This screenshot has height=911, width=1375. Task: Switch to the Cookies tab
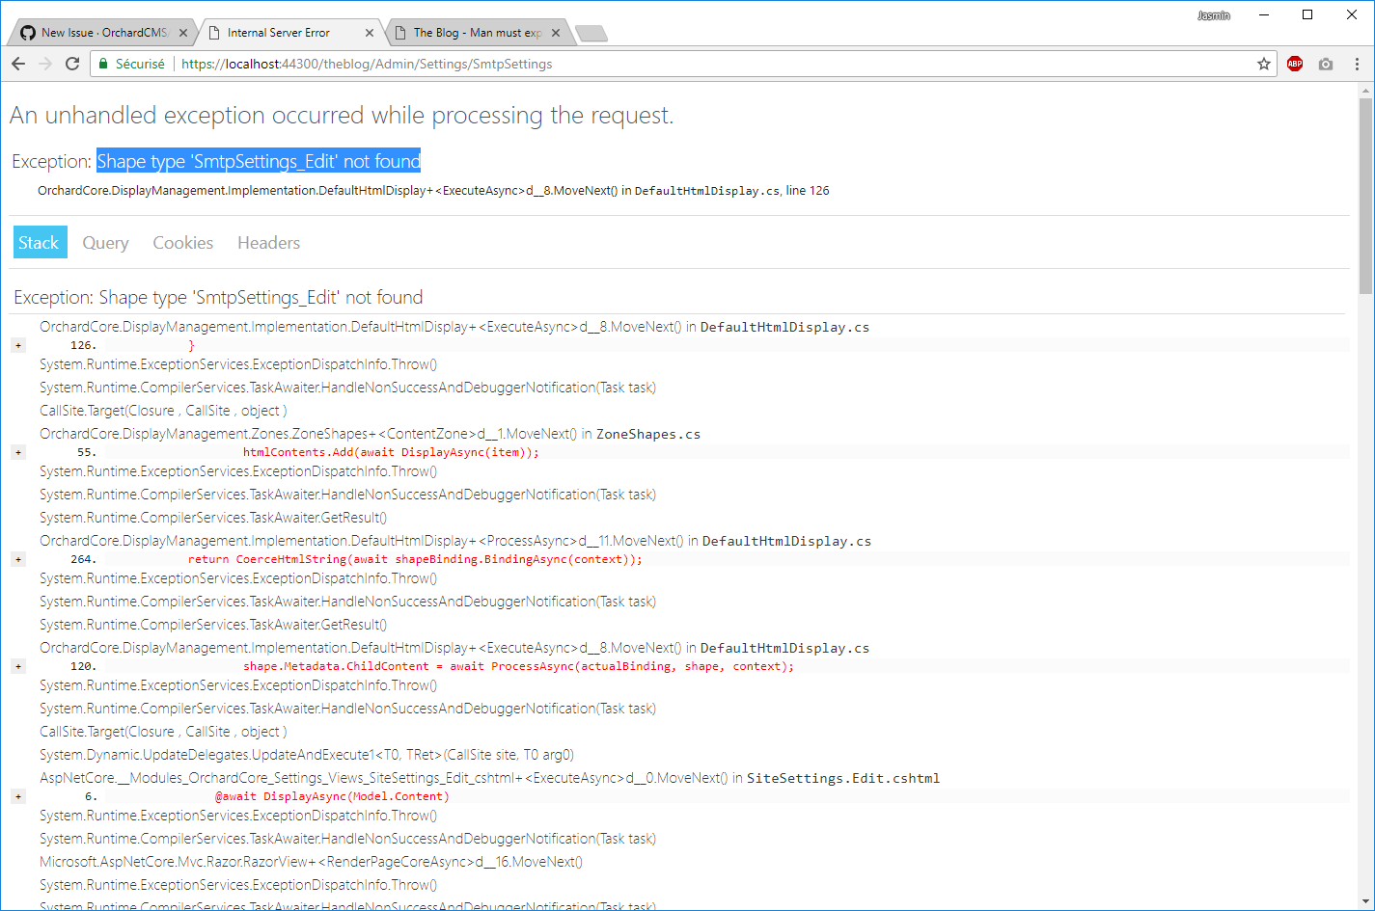(182, 242)
